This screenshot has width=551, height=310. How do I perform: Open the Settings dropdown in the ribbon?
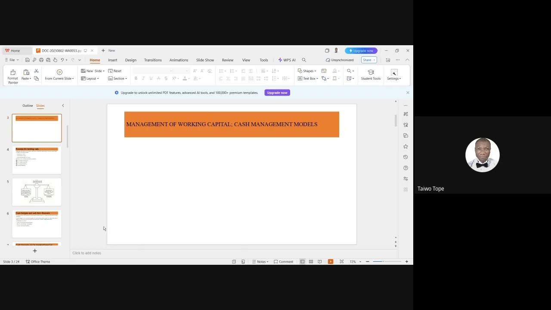tap(394, 75)
